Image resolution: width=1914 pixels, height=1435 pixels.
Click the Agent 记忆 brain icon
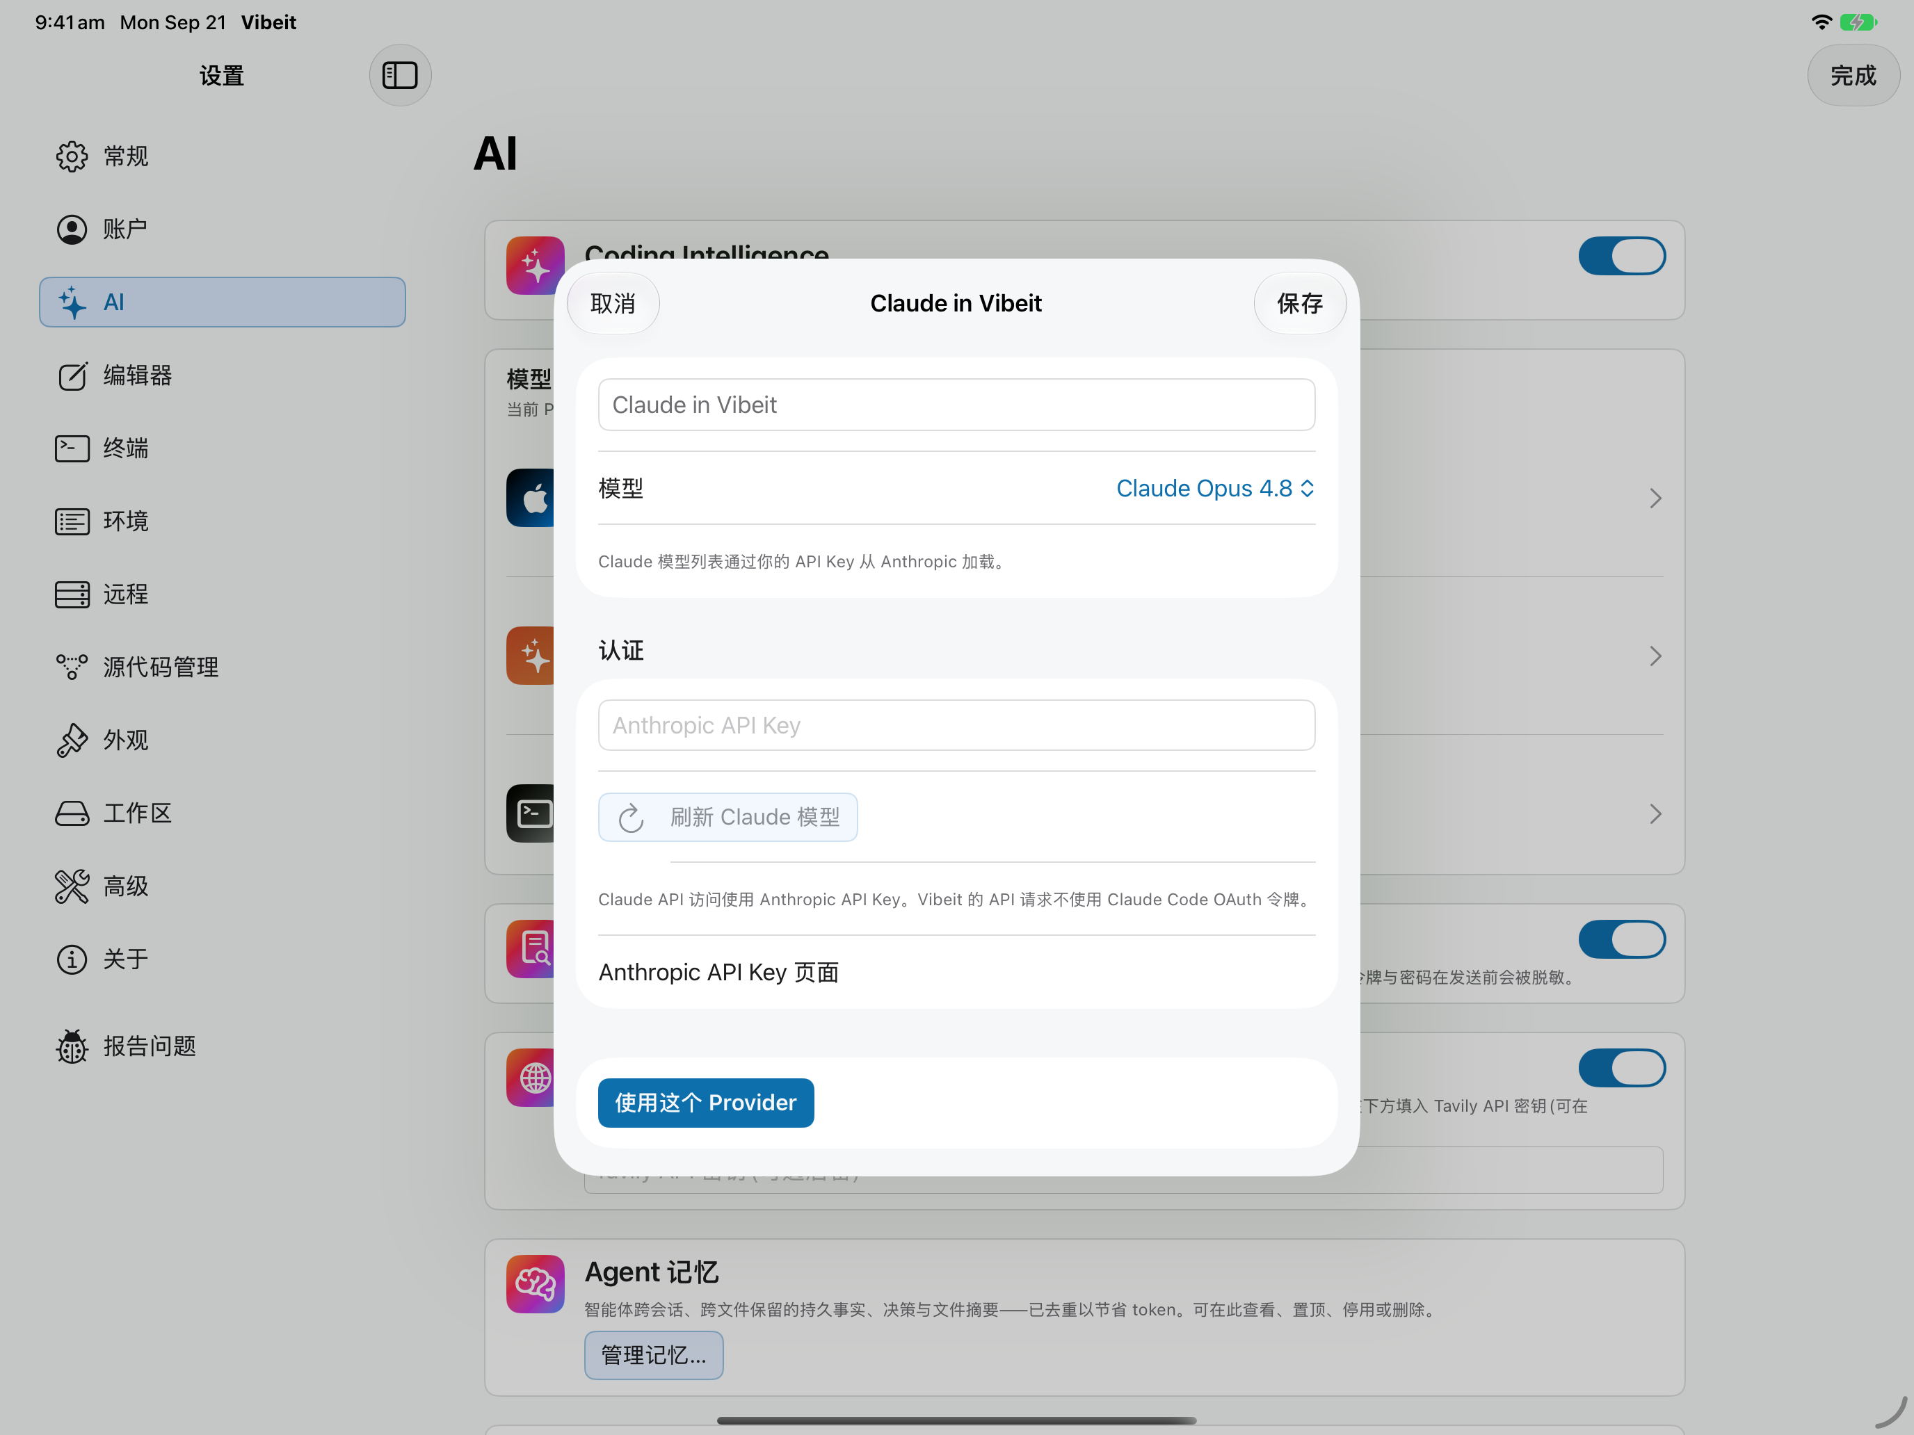click(535, 1283)
